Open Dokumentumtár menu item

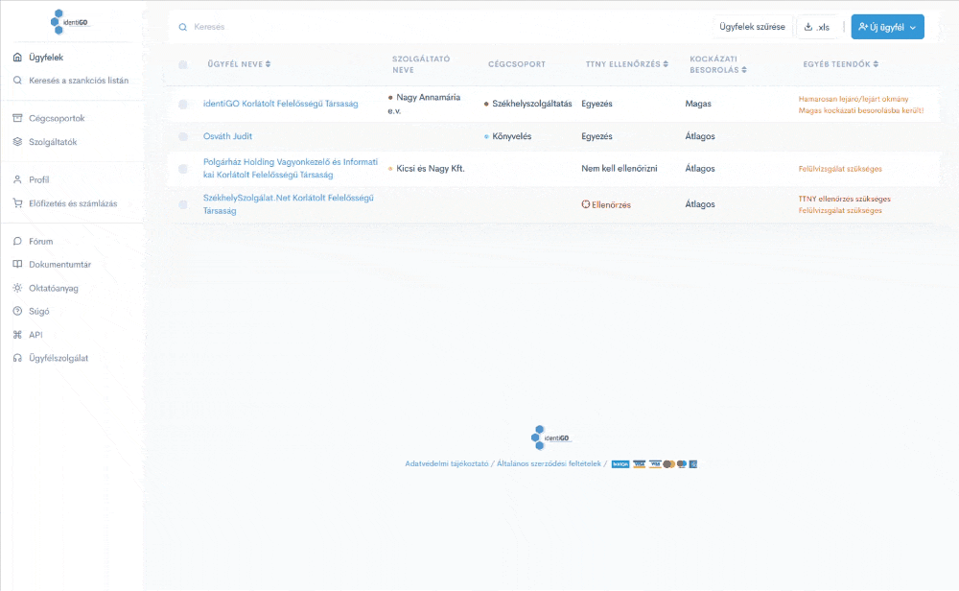59,264
